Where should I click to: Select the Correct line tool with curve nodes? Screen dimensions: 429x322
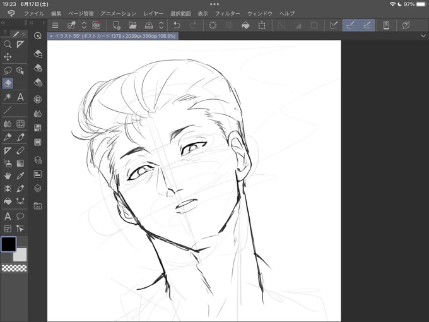click(20, 201)
